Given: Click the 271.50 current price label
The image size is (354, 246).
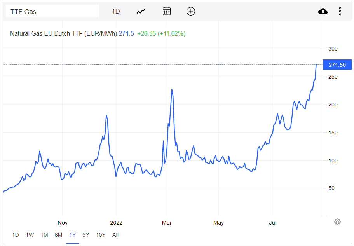Looking at the screenshot, I should click(x=337, y=65).
